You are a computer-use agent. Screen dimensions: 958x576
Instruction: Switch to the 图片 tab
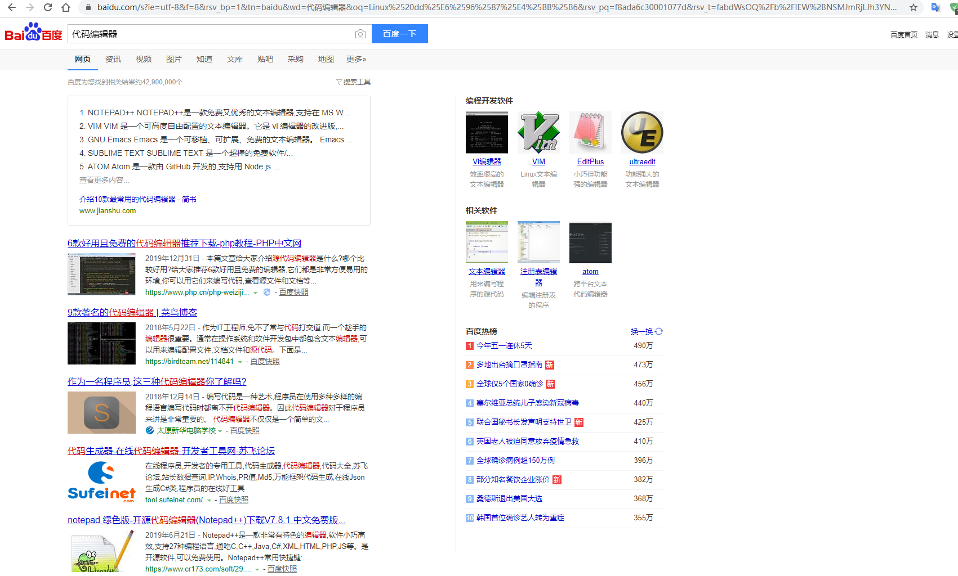point(174,59)
